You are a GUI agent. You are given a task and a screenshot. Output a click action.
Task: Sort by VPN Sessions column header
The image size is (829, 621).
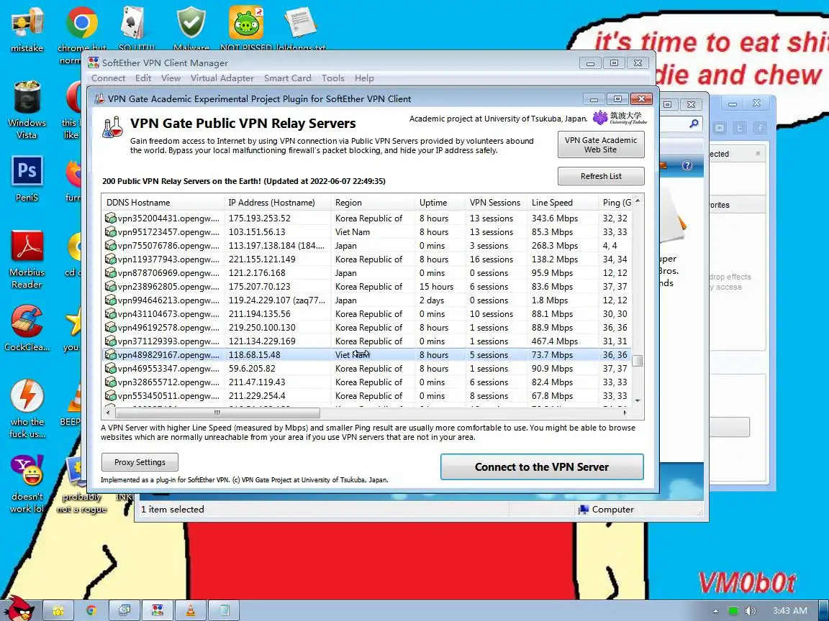[496, 202]
